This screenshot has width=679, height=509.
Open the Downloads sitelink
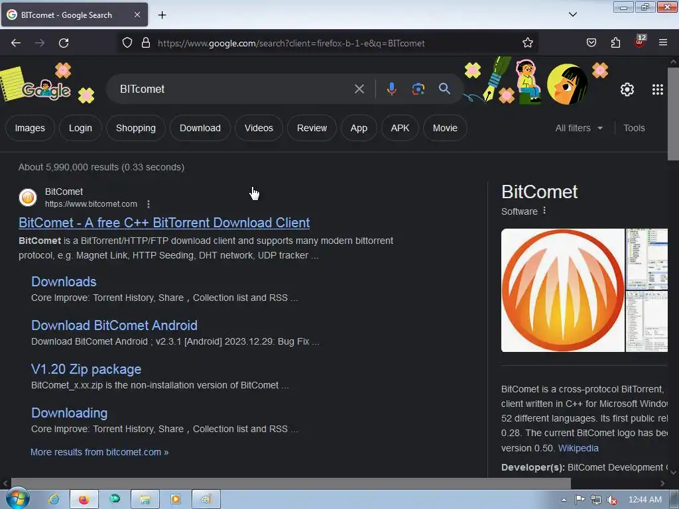64,282
